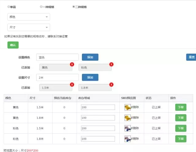The height and width of the screenshot is (152, 196).
Task: Click 添加 button next to size input
Action: (90, 77)
